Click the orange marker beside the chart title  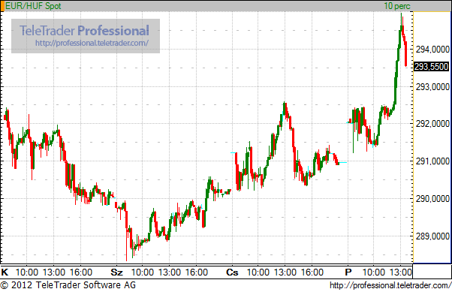pos(2,6)
